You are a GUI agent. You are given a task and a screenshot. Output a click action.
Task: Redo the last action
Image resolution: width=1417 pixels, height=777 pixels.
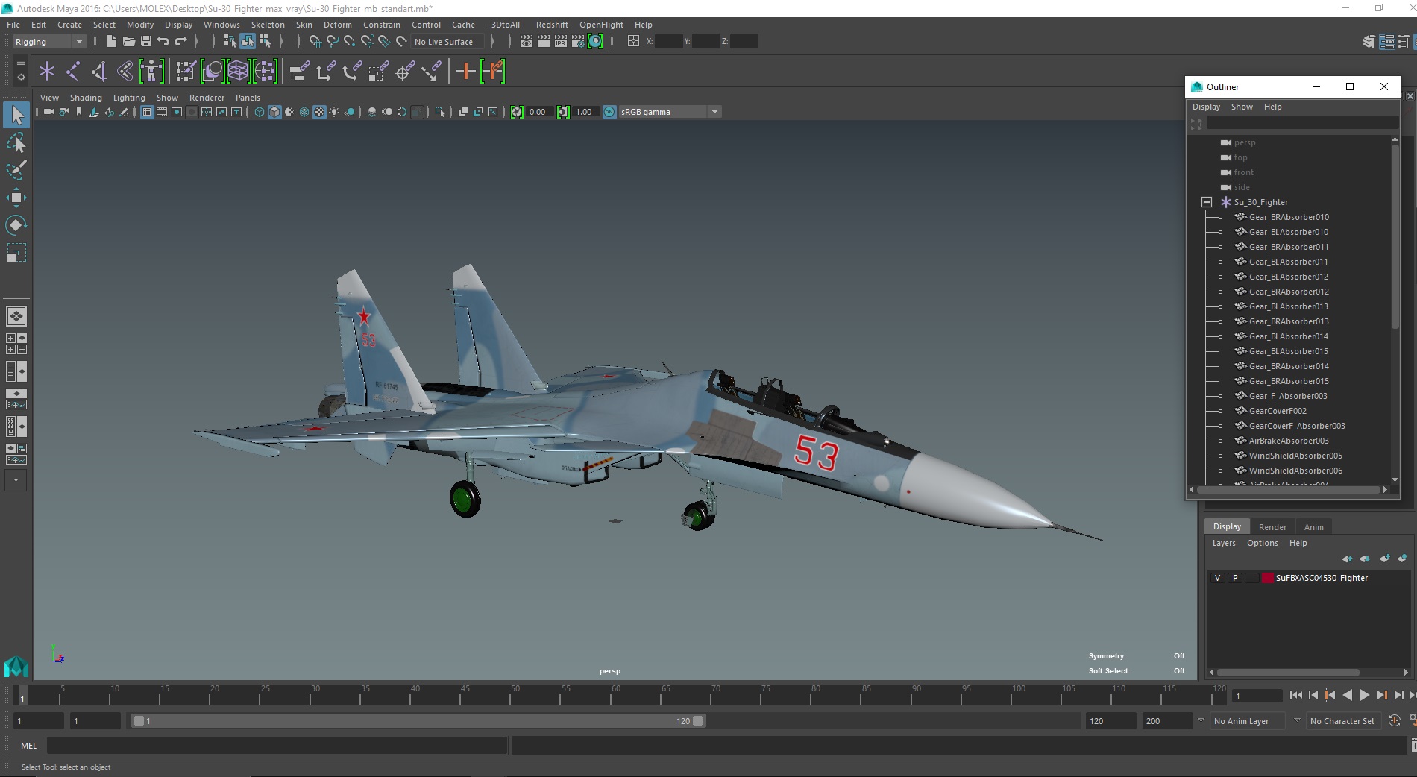tap(180, 42)
